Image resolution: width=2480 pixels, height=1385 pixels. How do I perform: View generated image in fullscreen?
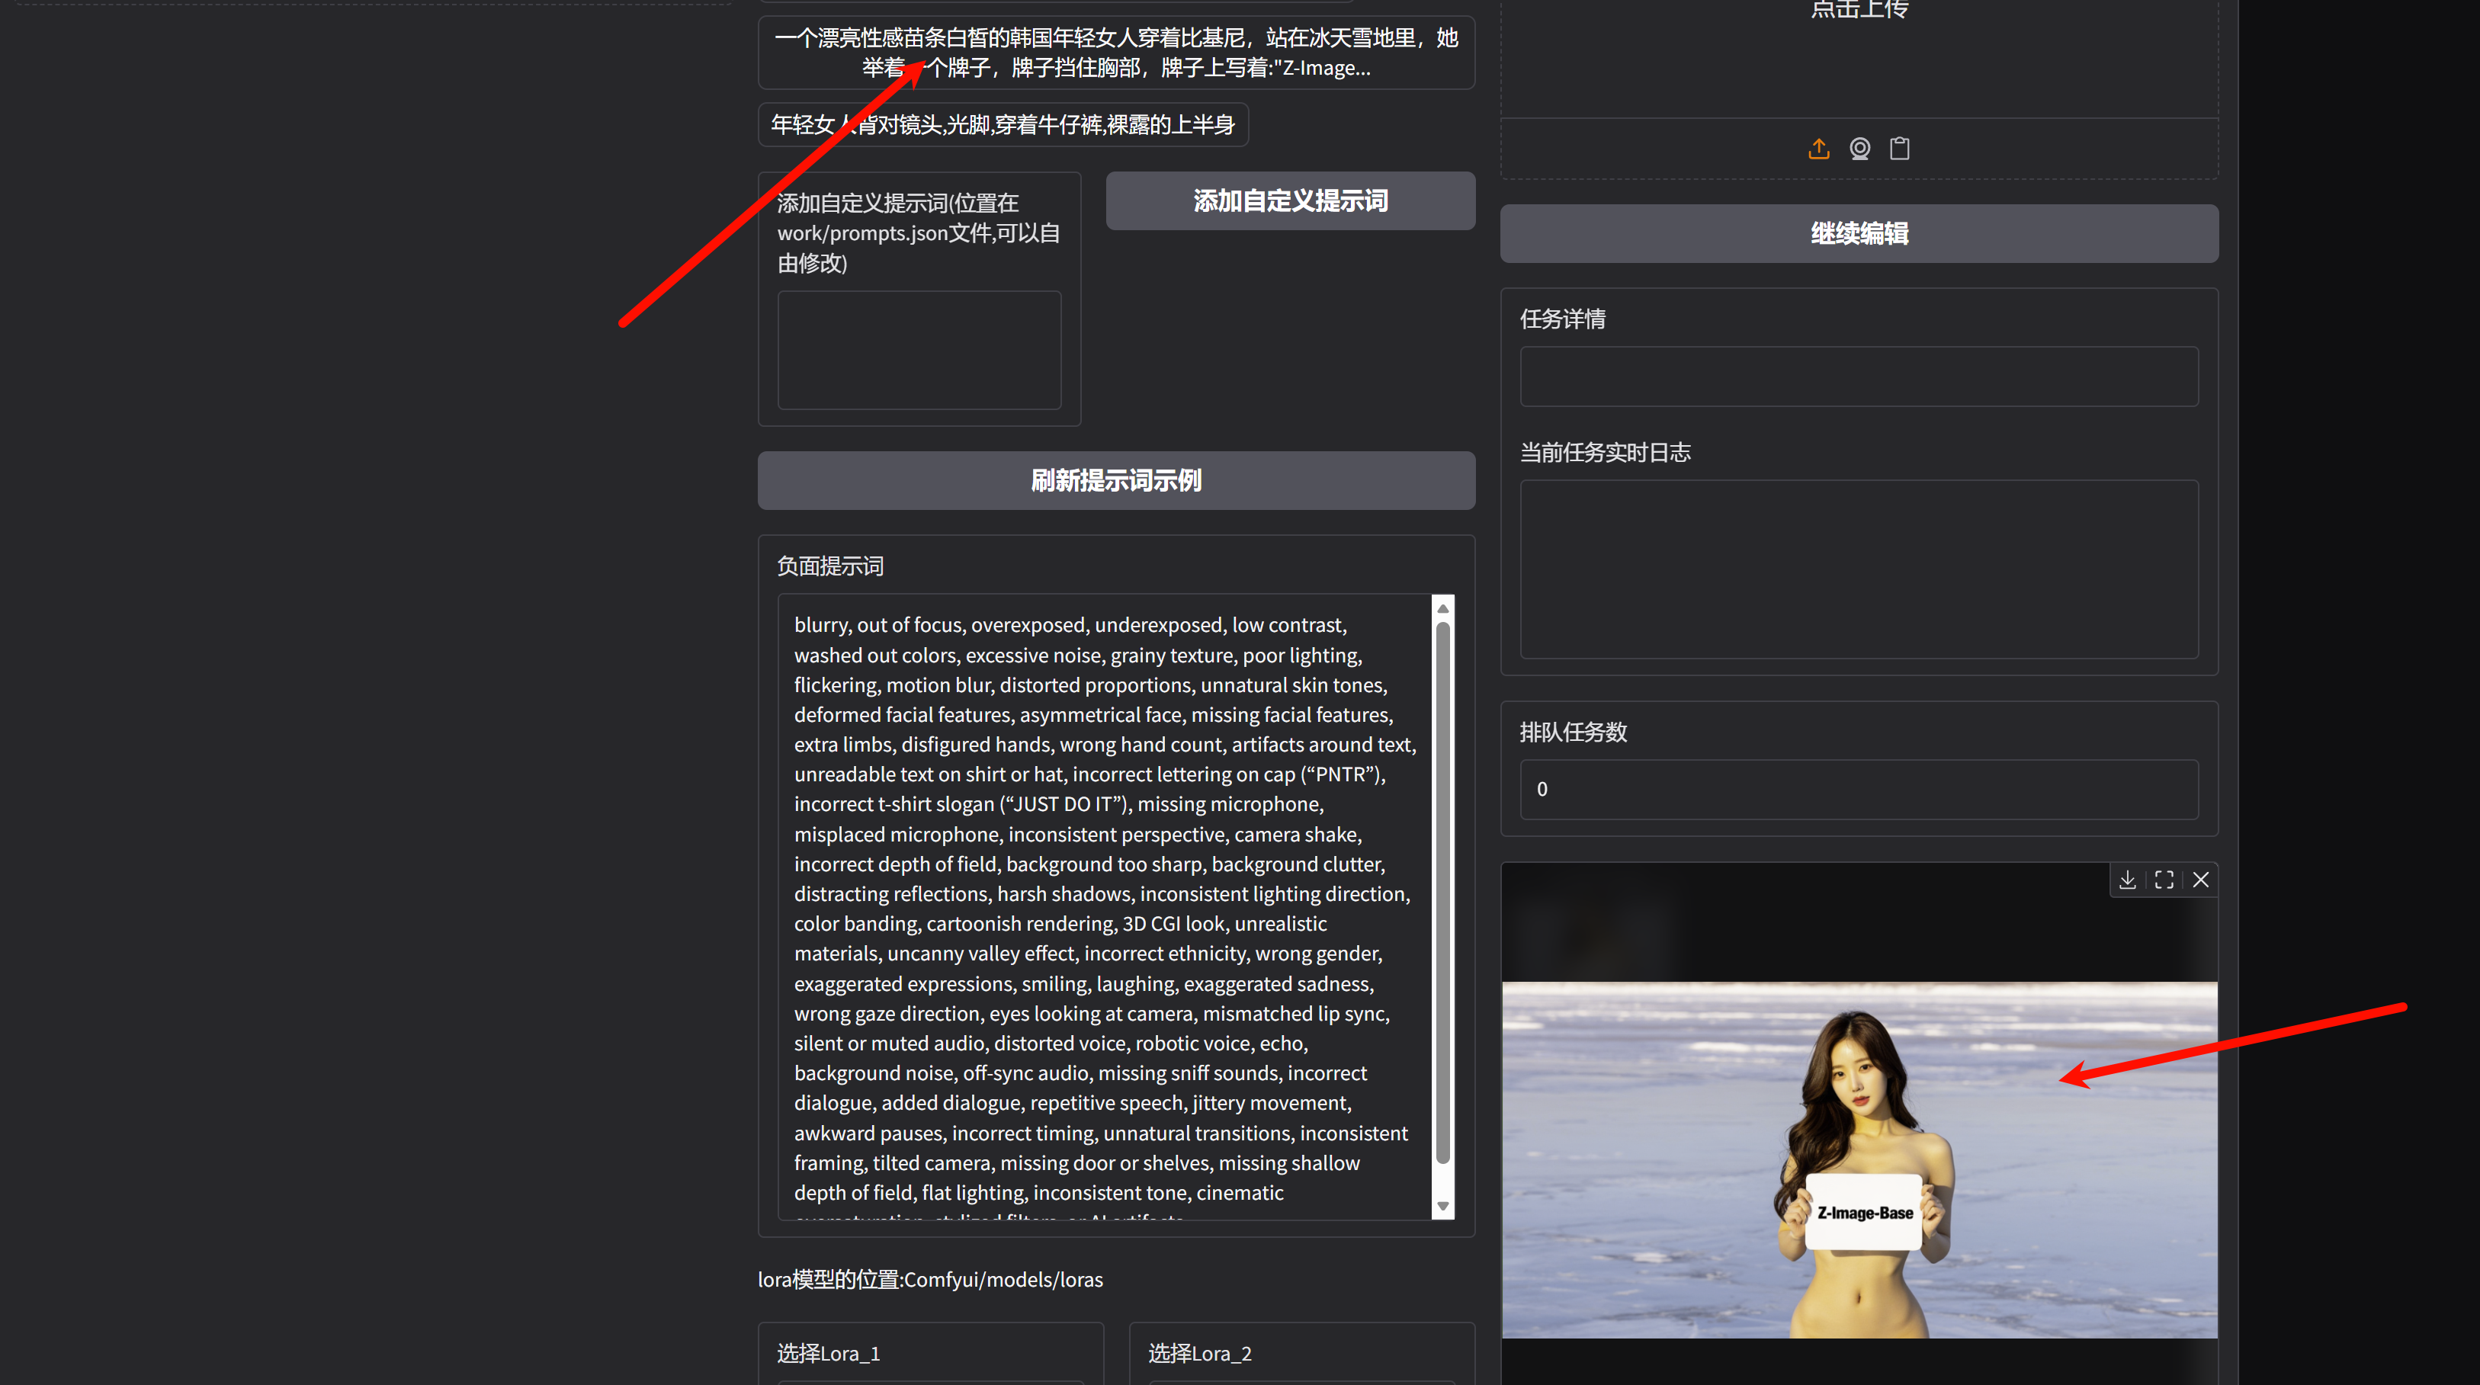click(x=2164, y=879)
